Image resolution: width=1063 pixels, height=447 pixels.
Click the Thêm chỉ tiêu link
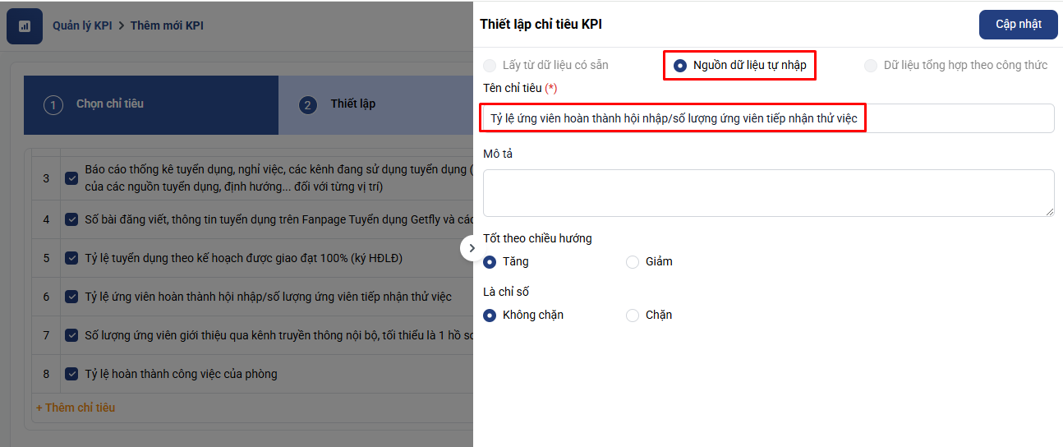pyautogui.click(x=76, y=408)
